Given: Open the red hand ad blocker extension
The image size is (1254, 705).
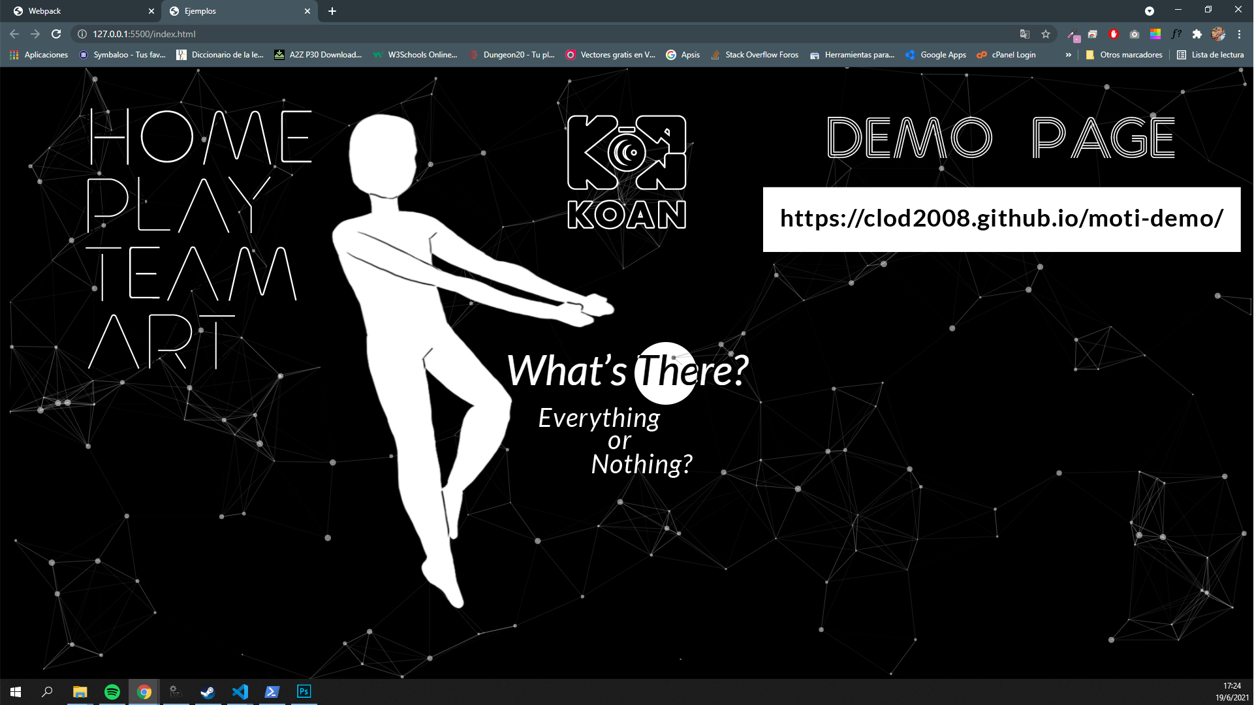Looking at the screenshot, I should (x=1114, y=34).
